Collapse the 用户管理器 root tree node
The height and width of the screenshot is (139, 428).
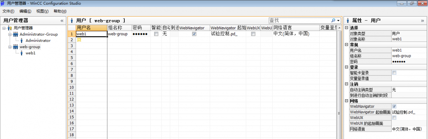pyautogui.click(x=4, y=28)
